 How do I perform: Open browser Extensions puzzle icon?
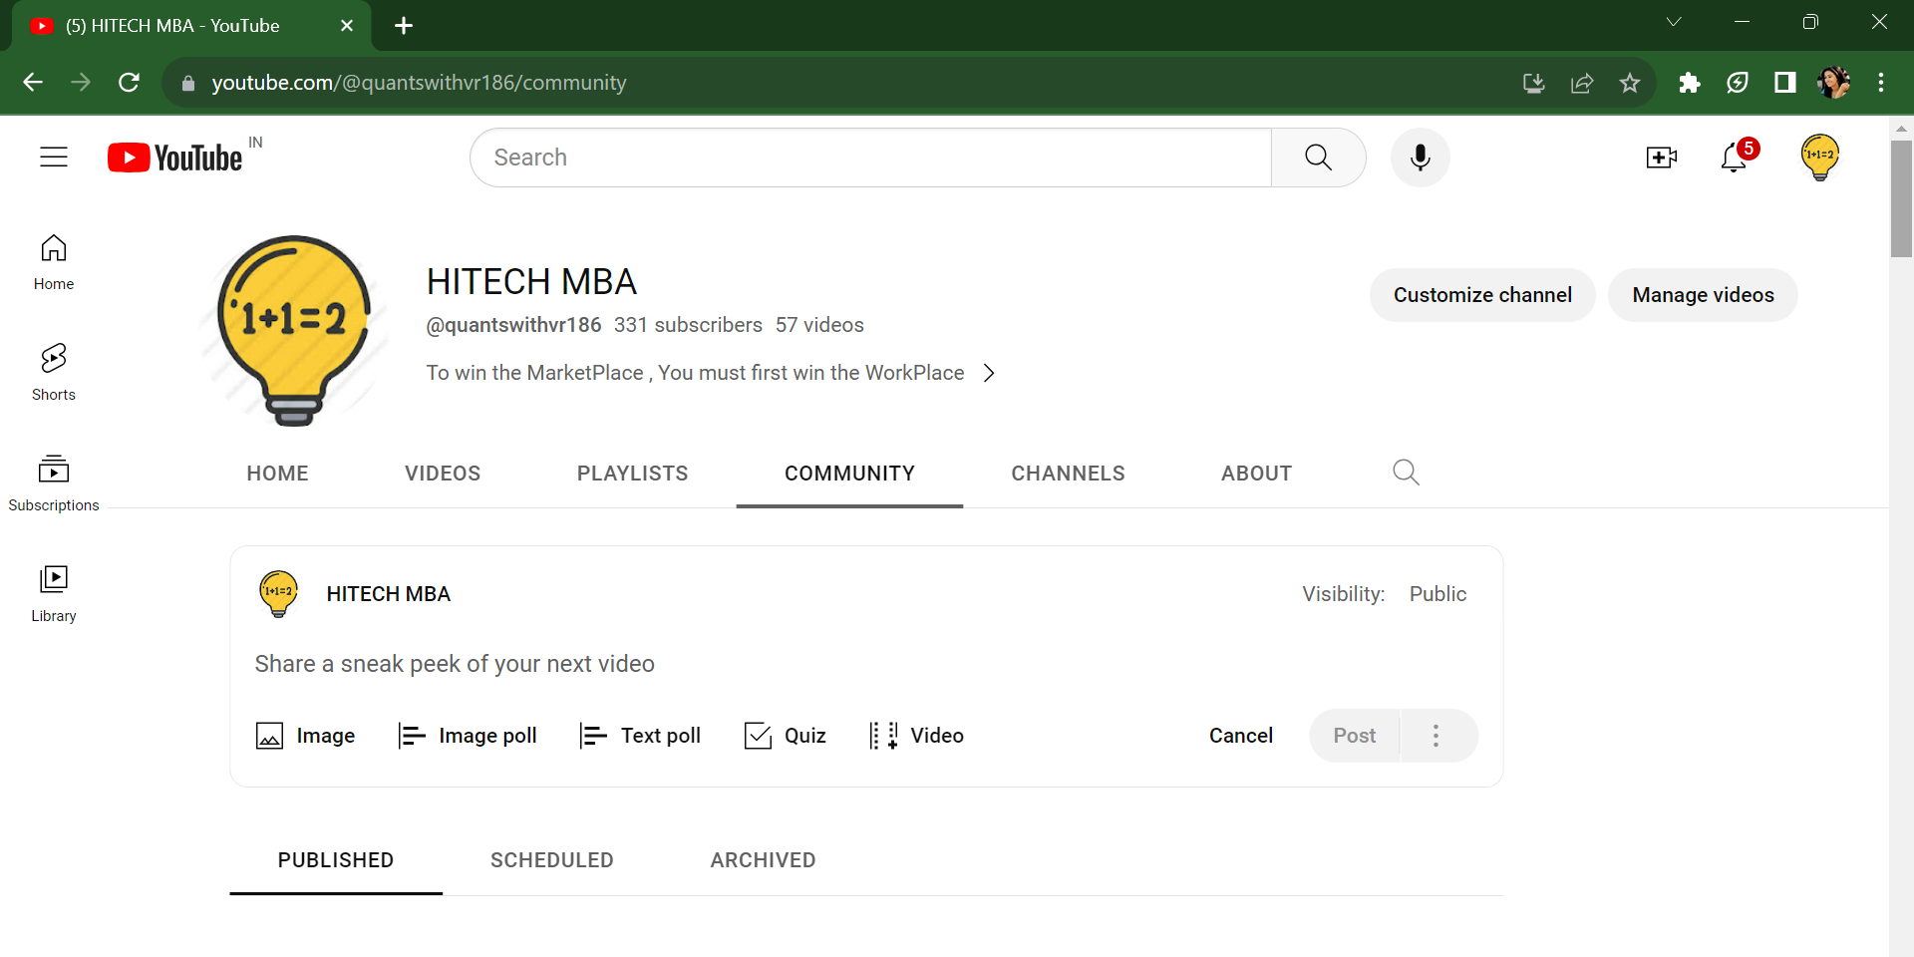(x=1689, y=83)
